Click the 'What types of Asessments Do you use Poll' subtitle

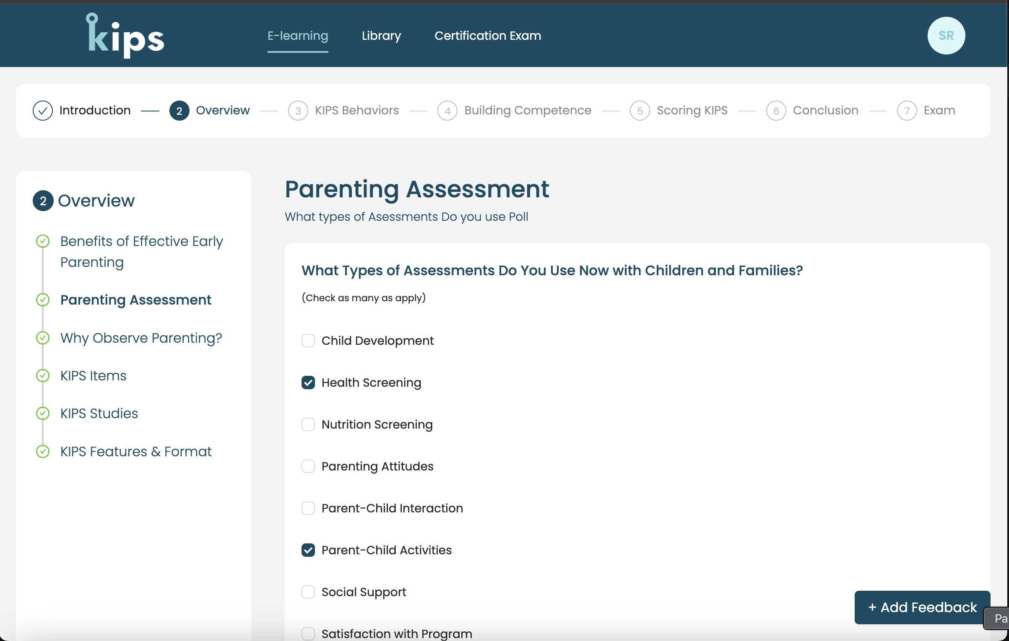pos(406,217)
